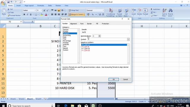190x107 pixels.
Task: Click the AutoSum button
Action: pyautogui.click(x=156, y=9)
